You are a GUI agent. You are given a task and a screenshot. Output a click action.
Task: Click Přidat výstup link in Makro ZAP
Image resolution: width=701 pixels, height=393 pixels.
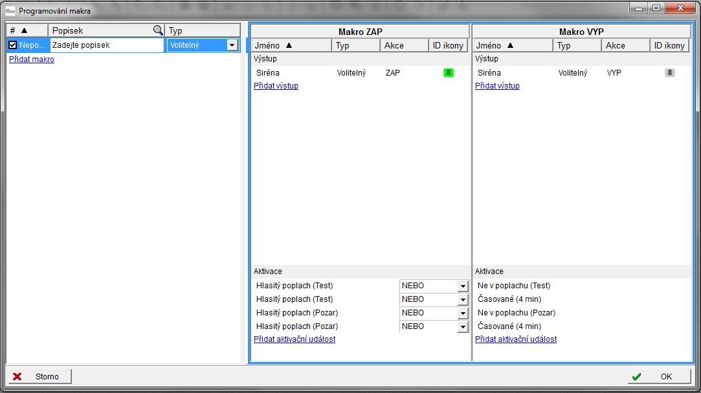(276, 86)
